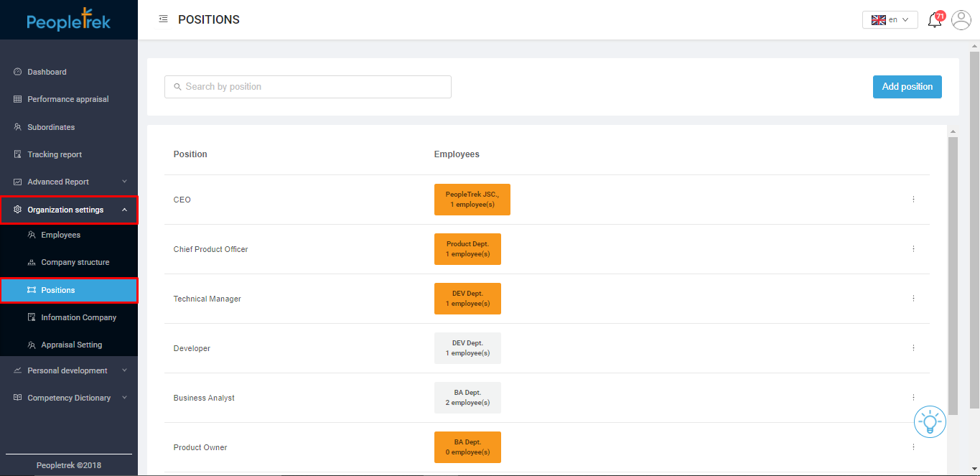
Task: Open the language selector dropdown
Action: (890, 20)
